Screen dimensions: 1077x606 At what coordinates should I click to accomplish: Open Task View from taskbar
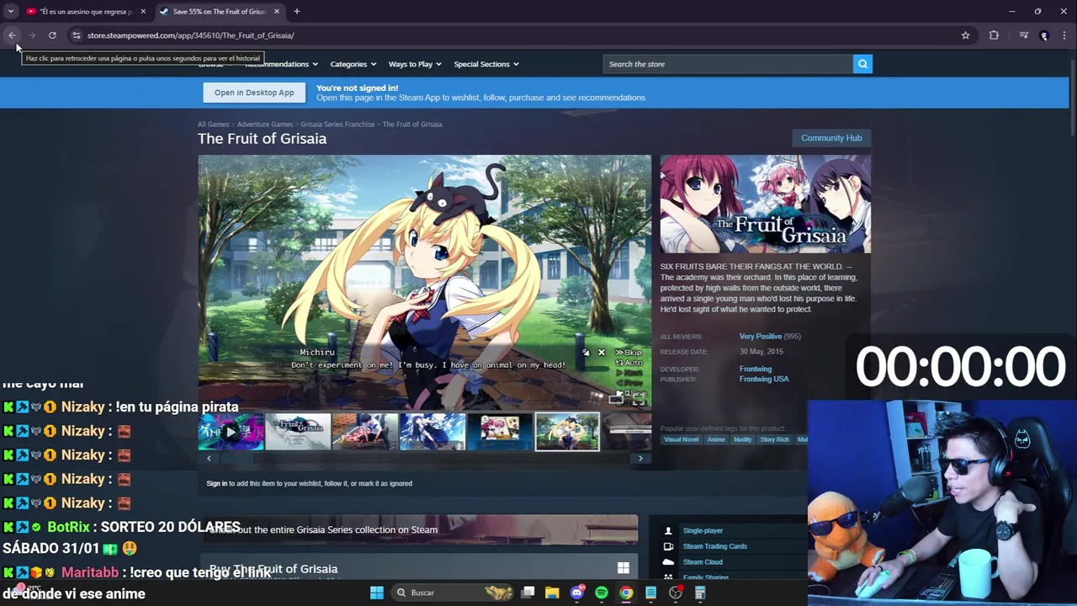pyautogui.click(x=528, y=593)
